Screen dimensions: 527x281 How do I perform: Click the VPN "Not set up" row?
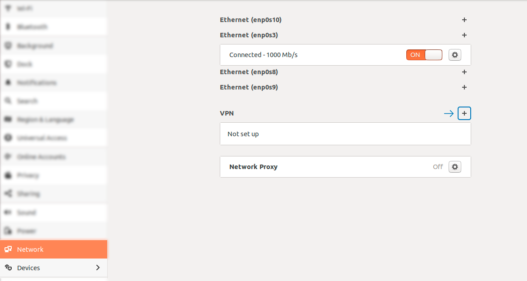(345, 134)
